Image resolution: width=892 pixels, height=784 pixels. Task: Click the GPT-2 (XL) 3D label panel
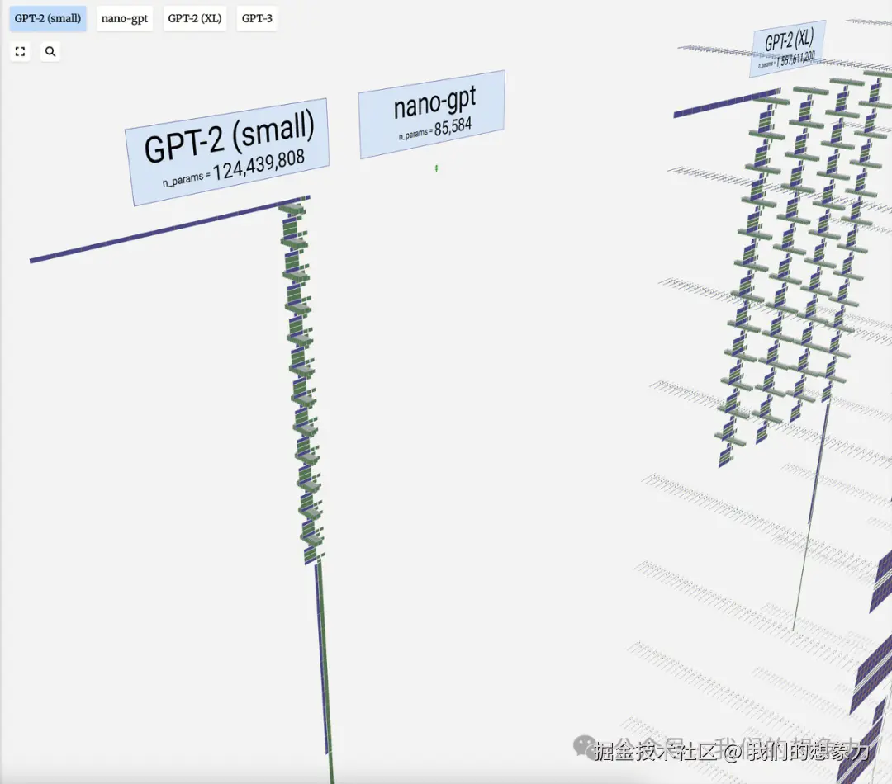[x=788, y=49]
